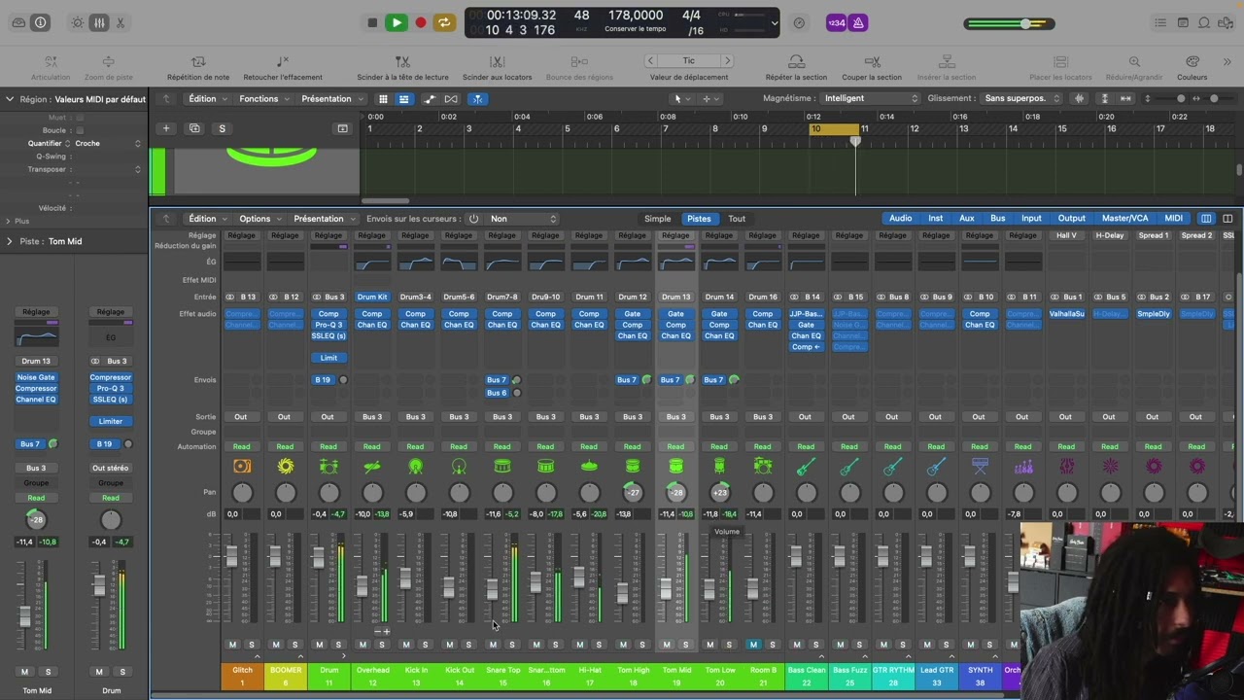Unmute the Room B channel strip
This screenshot has width=1244, height=700.
[x=753, y=645]
